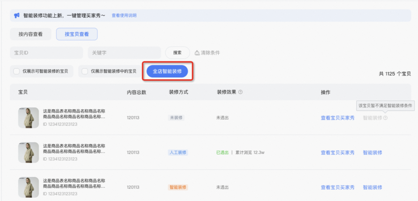The image size is (418, 201).
Task: Click the blue 全店智能装修 button
Action: pyautogui.click(x=167, y=71)
